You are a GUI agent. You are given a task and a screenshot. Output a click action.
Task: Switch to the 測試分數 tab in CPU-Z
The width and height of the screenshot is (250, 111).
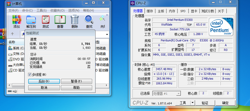tap(207, 11)
